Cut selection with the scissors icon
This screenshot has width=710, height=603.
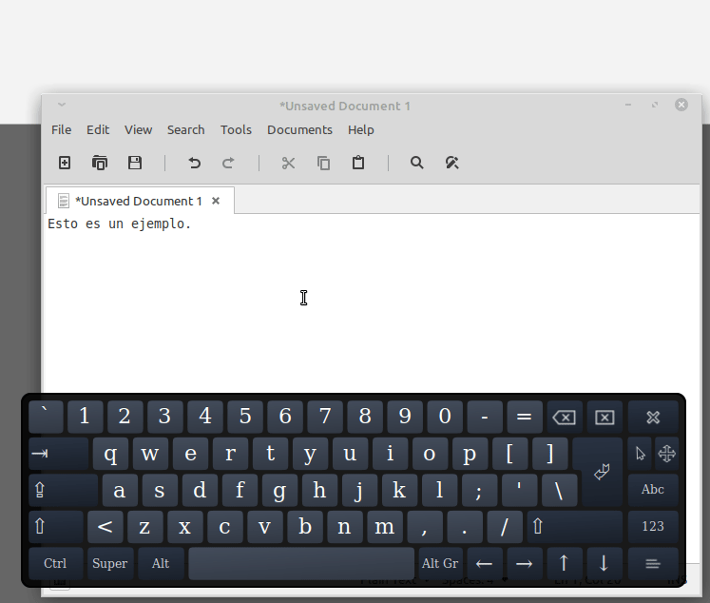click(x=288, y=163)
